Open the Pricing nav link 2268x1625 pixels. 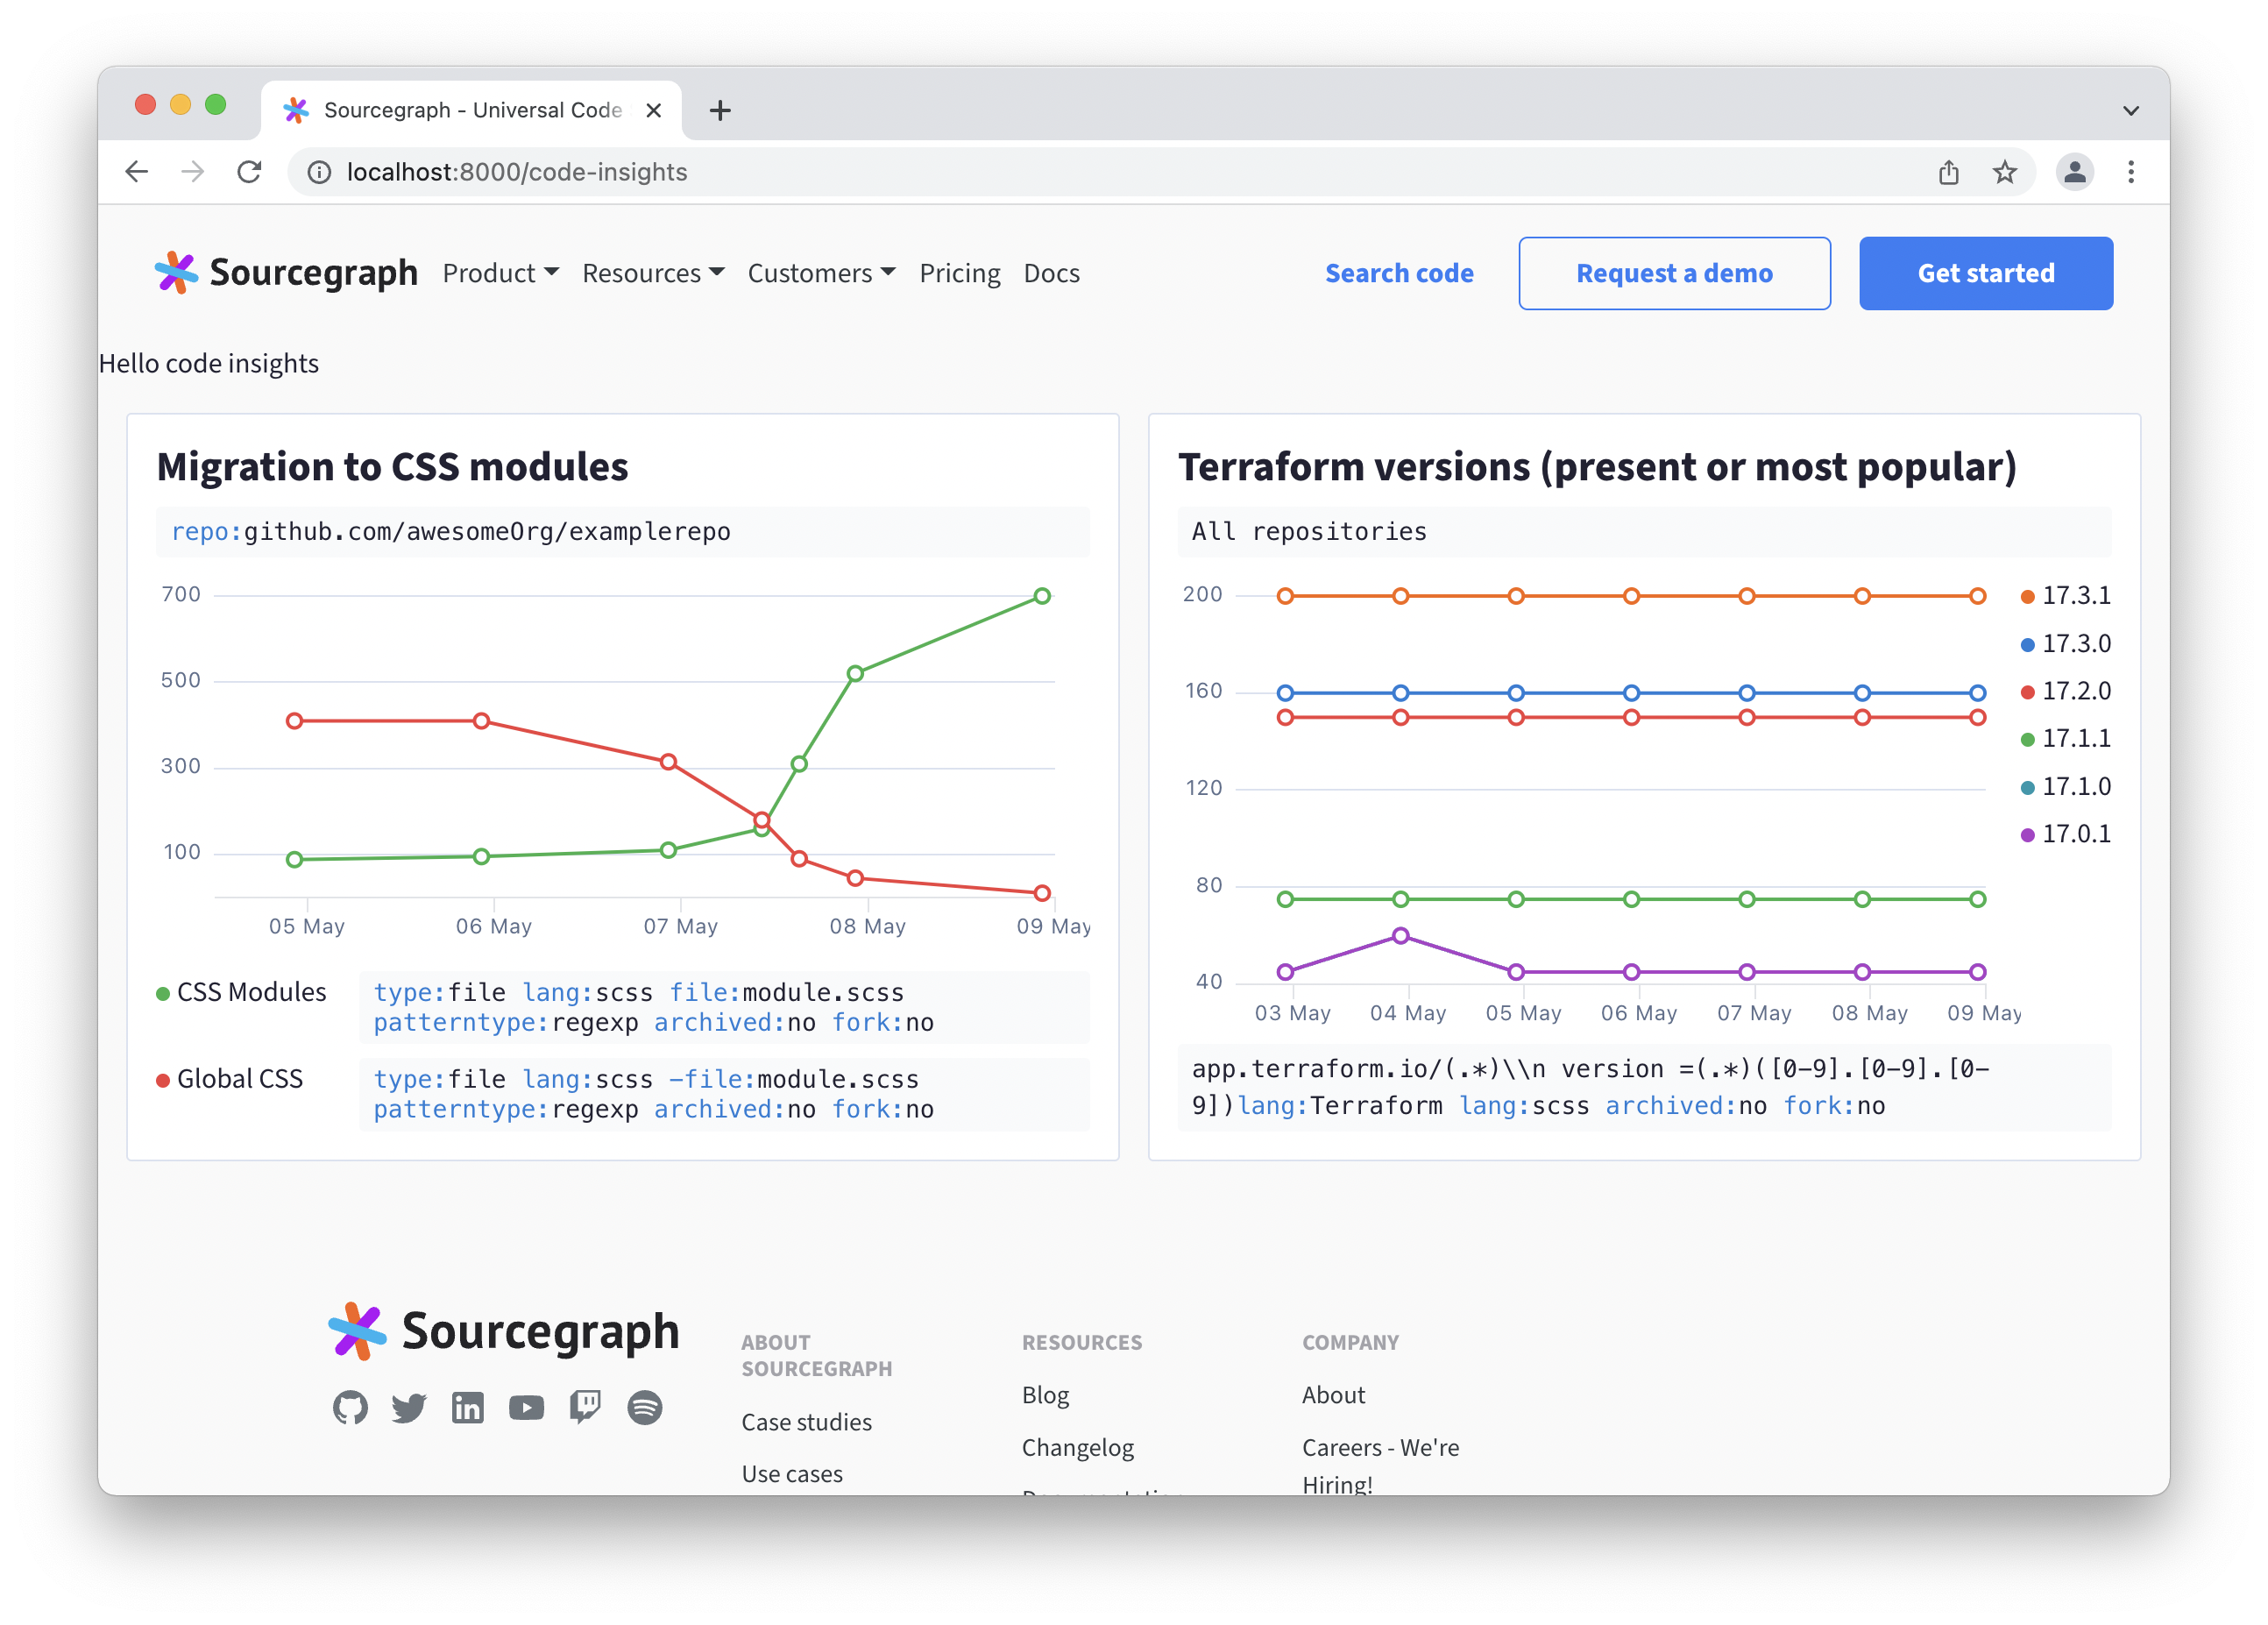[x=960, y=273]
